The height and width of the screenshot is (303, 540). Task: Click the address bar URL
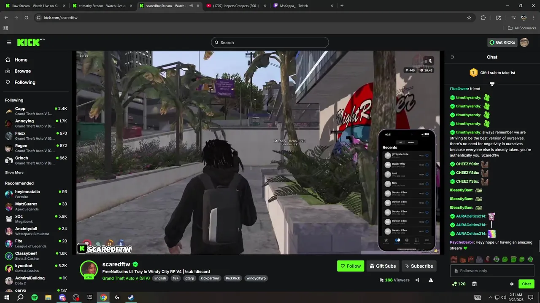61,18
